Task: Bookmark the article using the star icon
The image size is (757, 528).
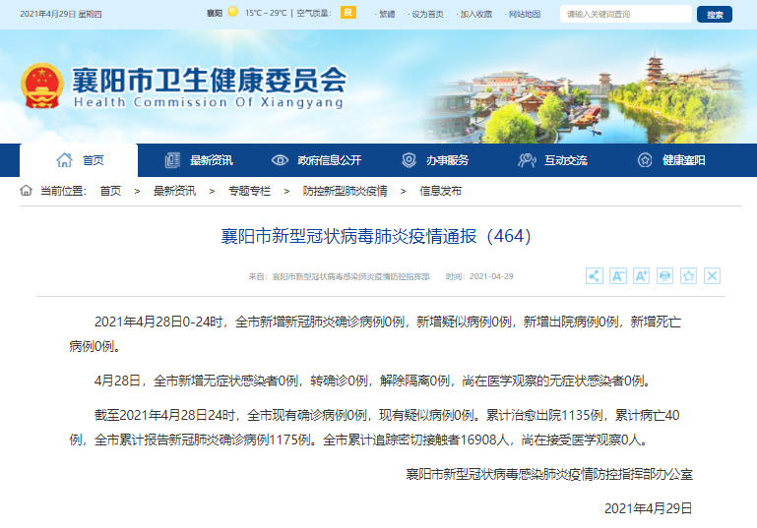Action: point(688,276)
